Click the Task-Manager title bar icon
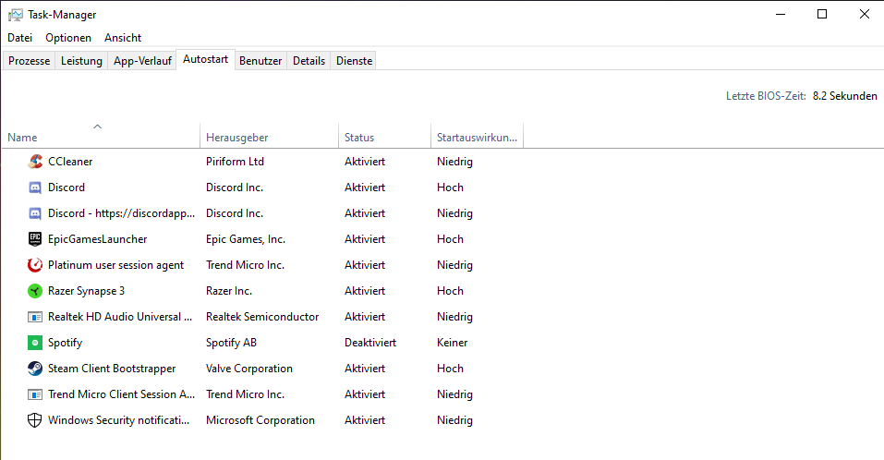The width and height of the screenshot is (884, 460). 15,15
